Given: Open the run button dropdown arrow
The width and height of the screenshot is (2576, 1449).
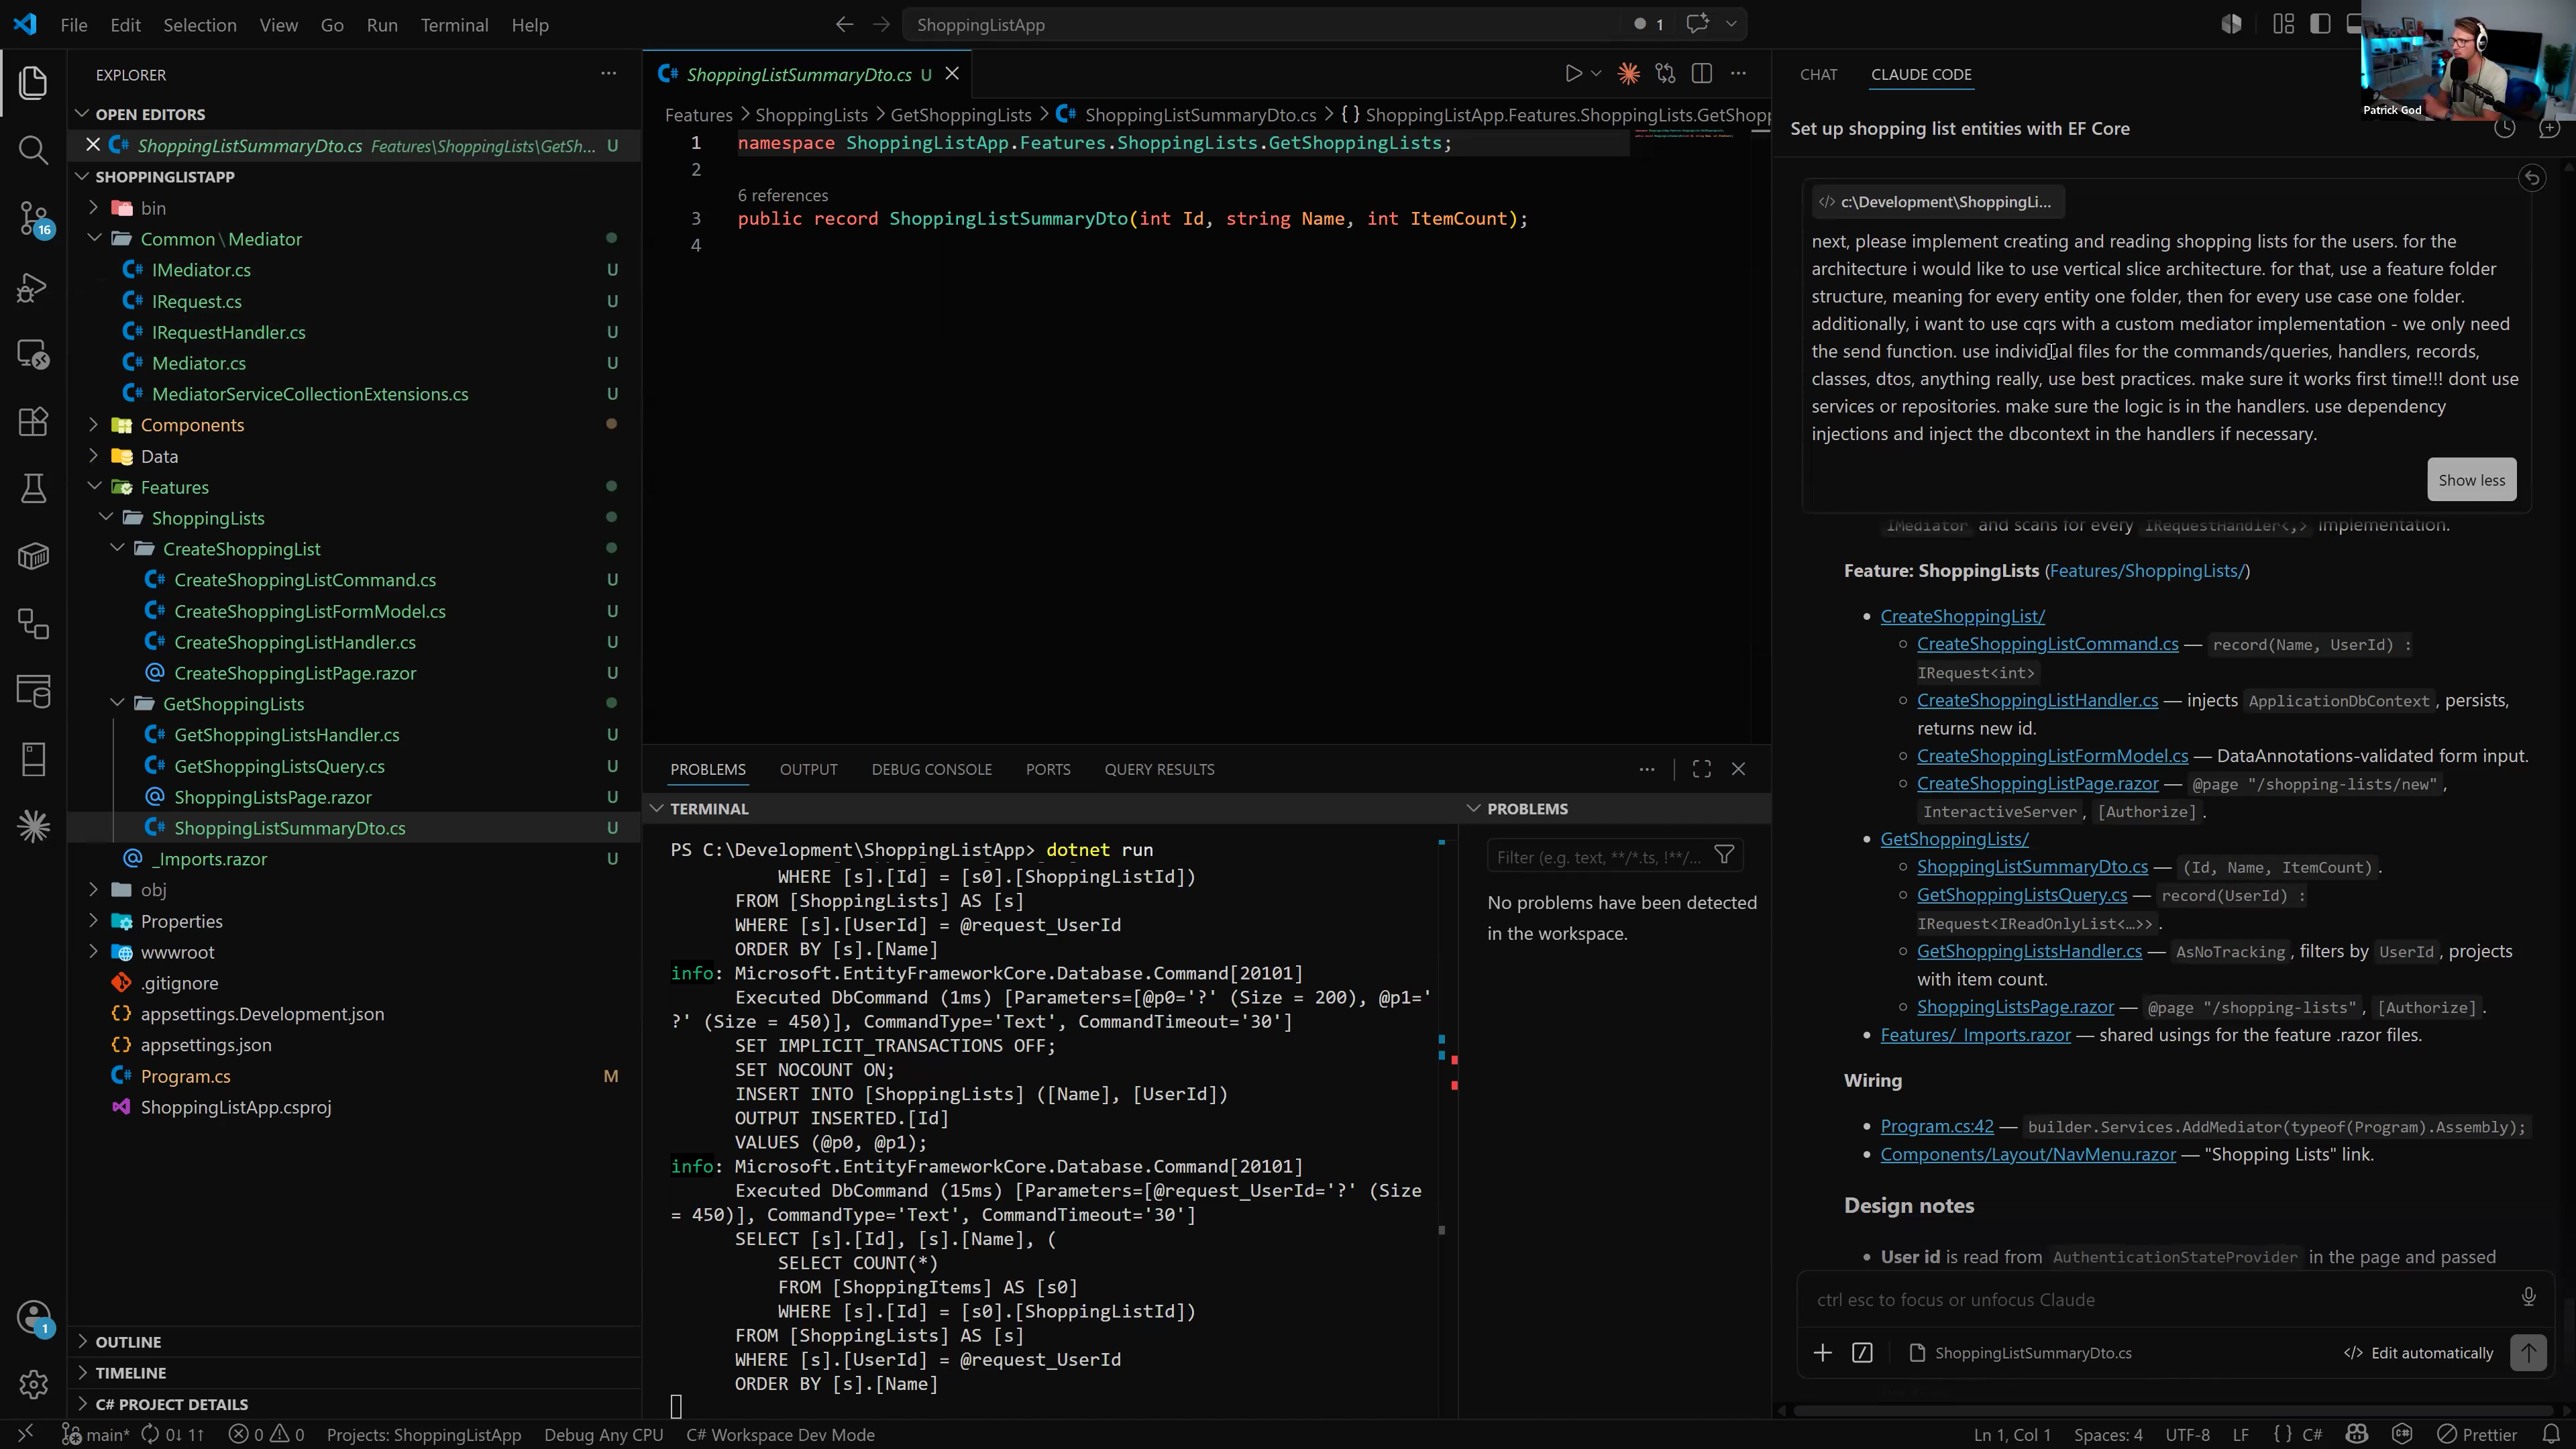Looking at the screenshot, I should pos(1596,74).
